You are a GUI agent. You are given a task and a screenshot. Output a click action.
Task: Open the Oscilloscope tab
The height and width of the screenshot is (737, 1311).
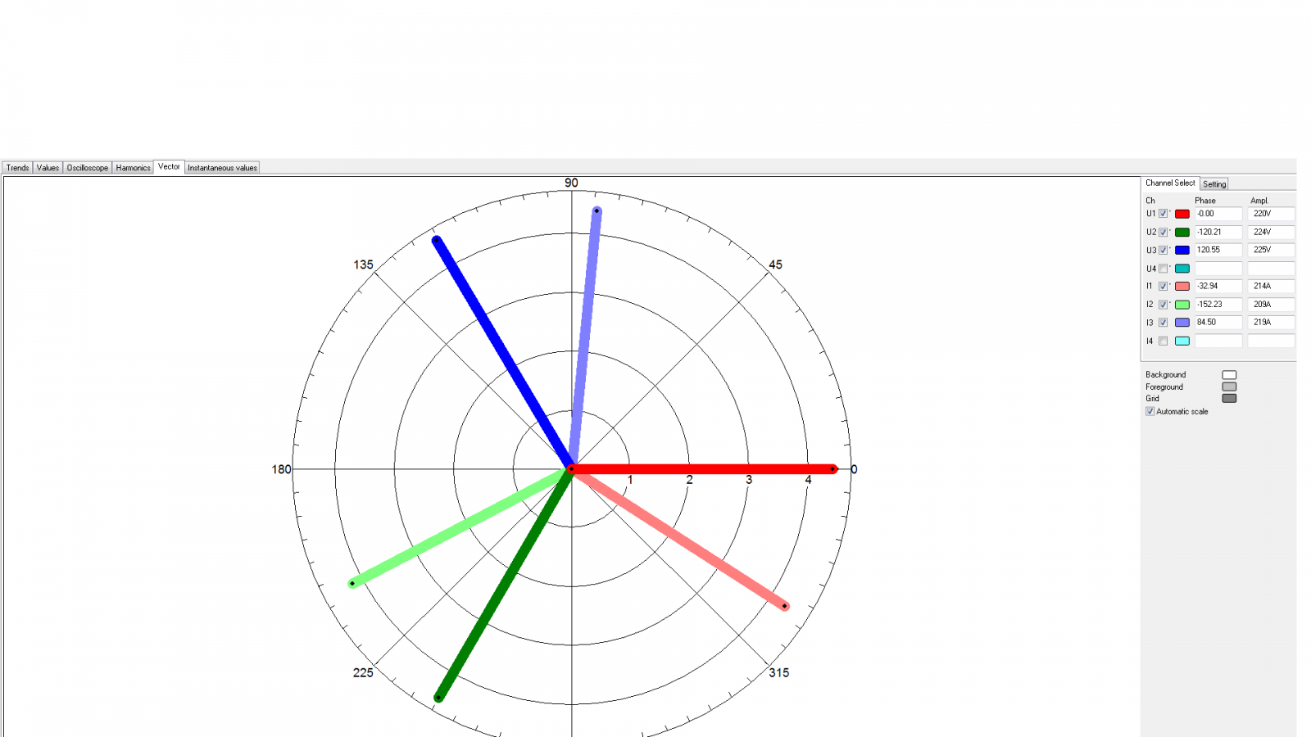(x=88, y=168)
